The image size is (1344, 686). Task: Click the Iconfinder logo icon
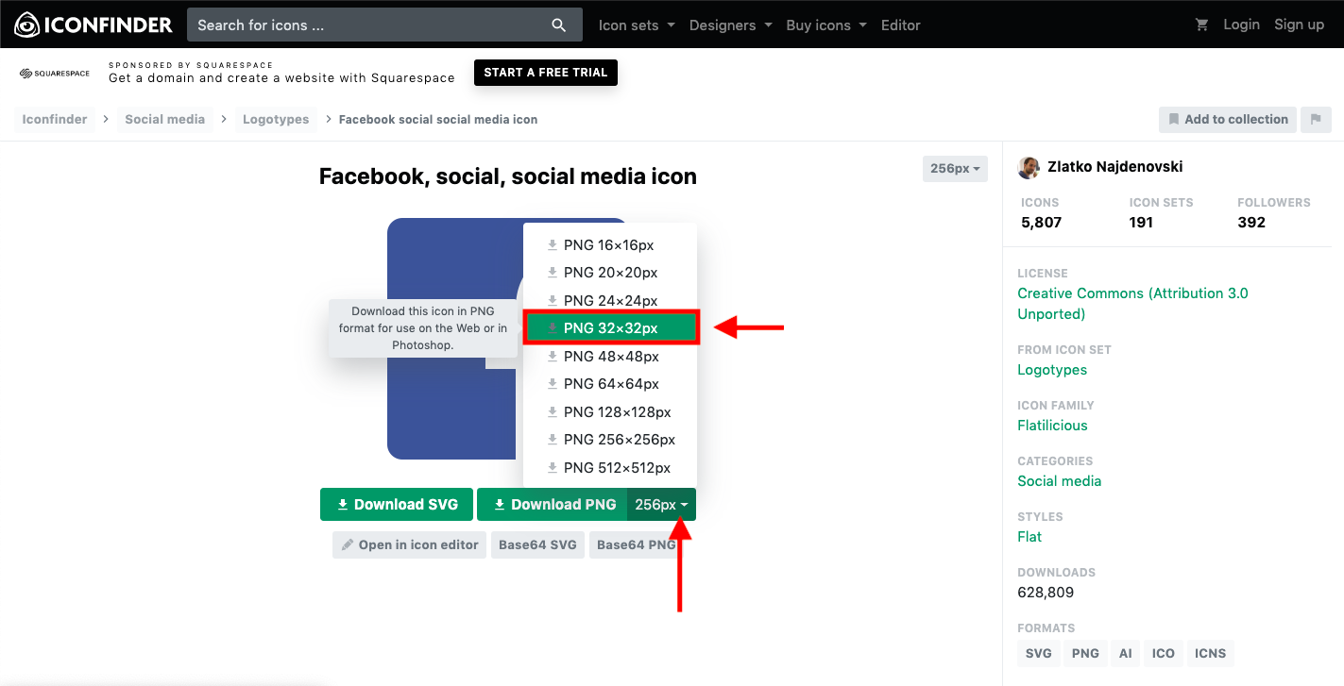(26, 24)
